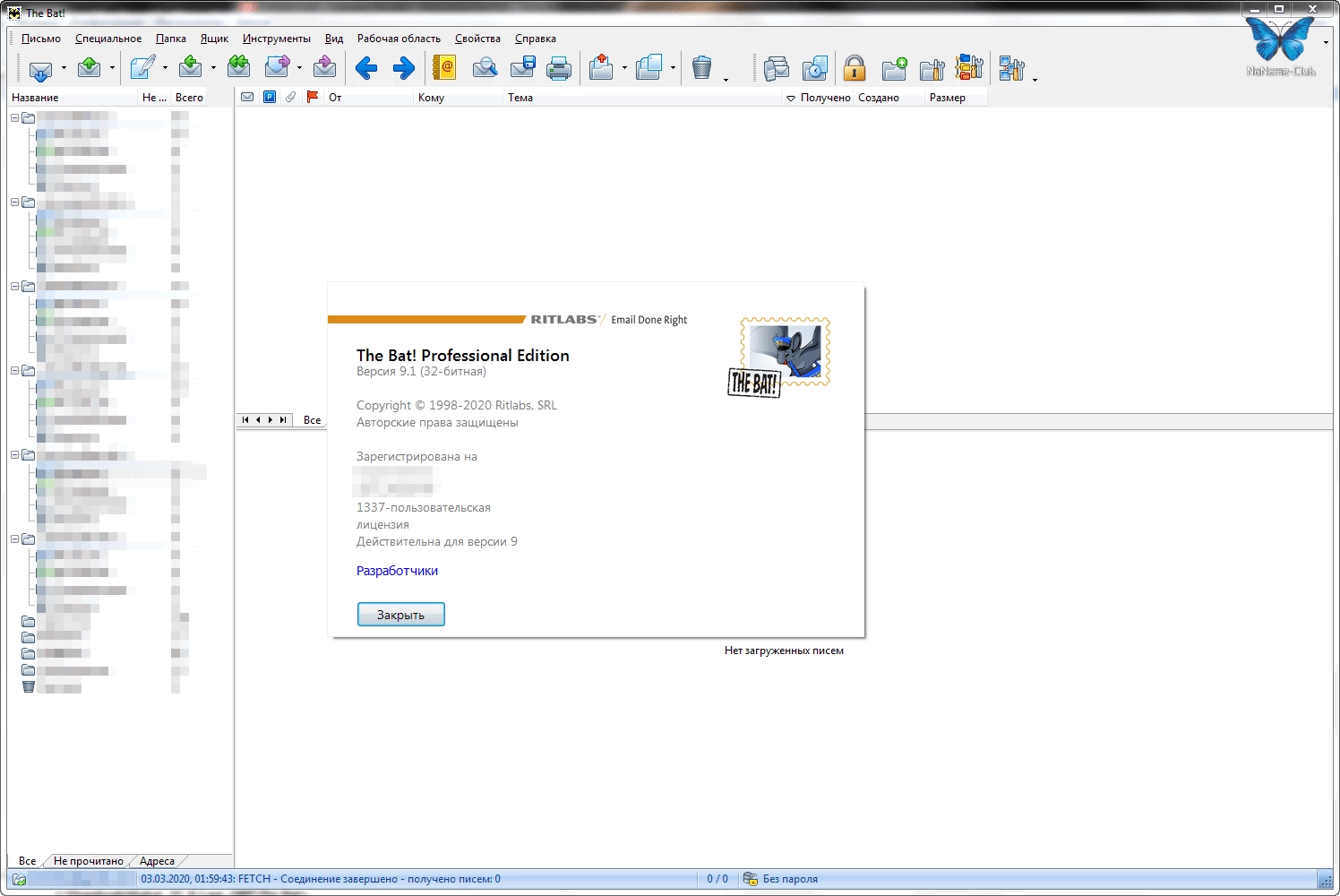Collapse the topmost account in folder tree

tap(14, 117)
